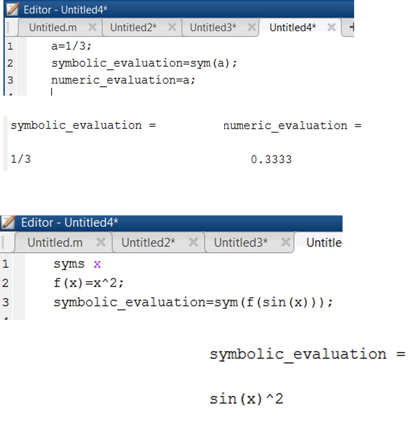Select Untitled2* tab in bottom editor
414x425 pixels.
point(148,242)
